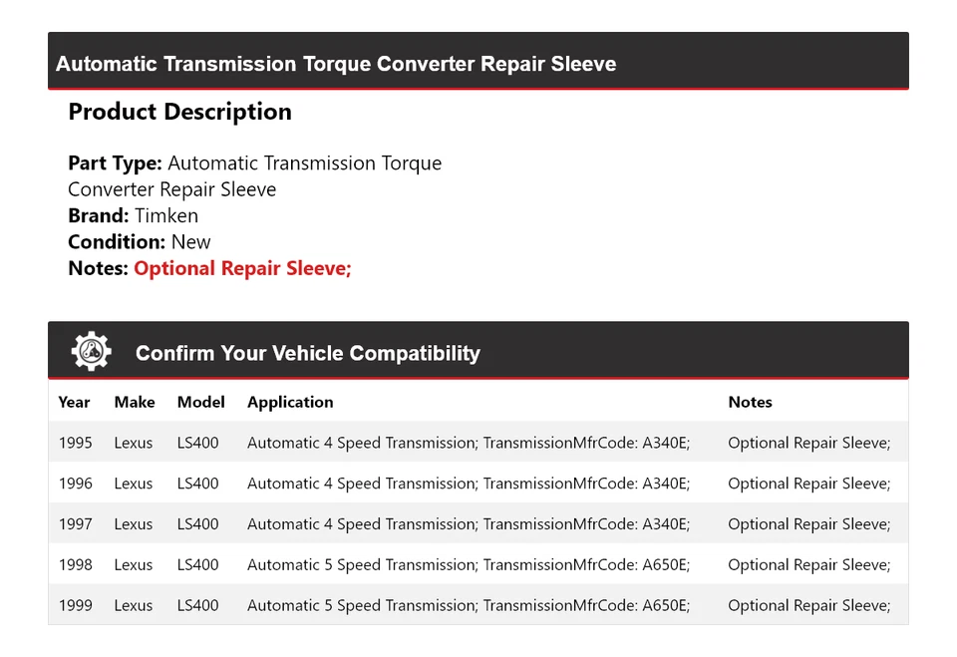
Task: Click the red Optional Repair Sleeve note
Action: coord(242,268)
